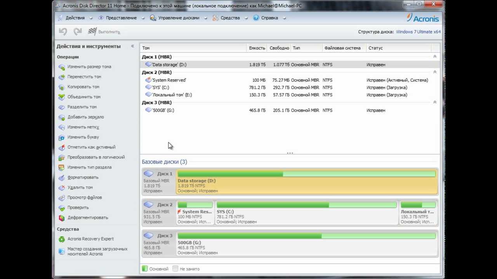This screenshot has height=279, width=497.
Task: Click the Acronis Recovery Expert link
Action: click(90, 239)
